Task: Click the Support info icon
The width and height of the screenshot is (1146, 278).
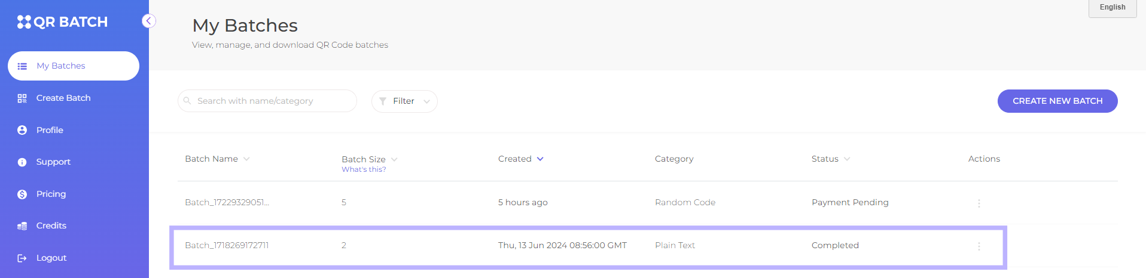Action: coord(22,162)
